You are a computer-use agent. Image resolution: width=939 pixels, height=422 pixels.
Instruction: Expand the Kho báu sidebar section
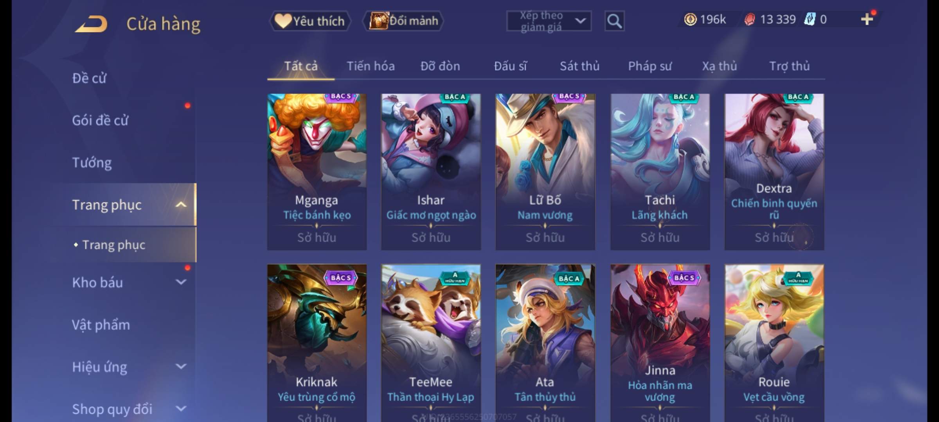click(181, 282)
